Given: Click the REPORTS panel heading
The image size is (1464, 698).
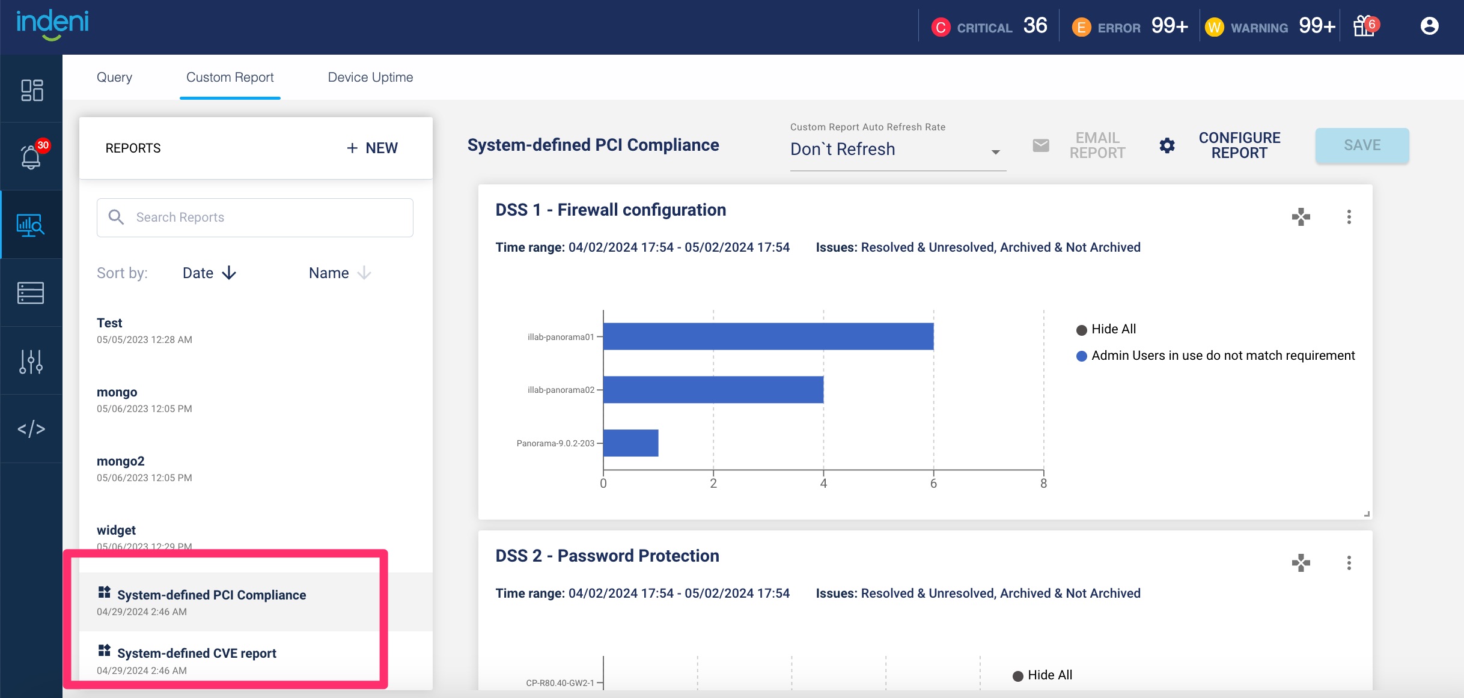Looking at the screenshot, I should click(133, 148).
